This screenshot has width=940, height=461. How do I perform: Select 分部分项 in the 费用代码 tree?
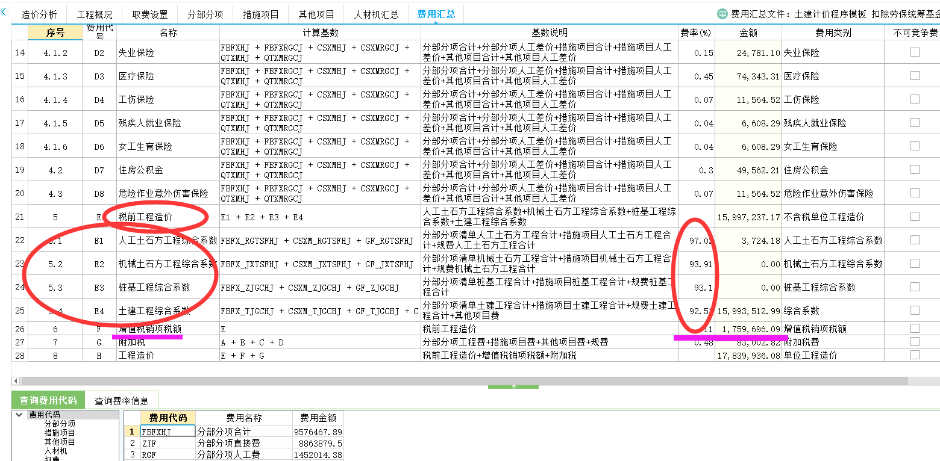(60, 424)
